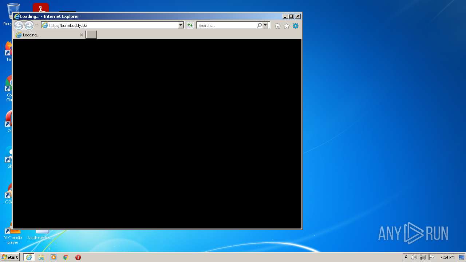Click the Internet Explorer Forward button
466x262 pixels.
(29, 25)
